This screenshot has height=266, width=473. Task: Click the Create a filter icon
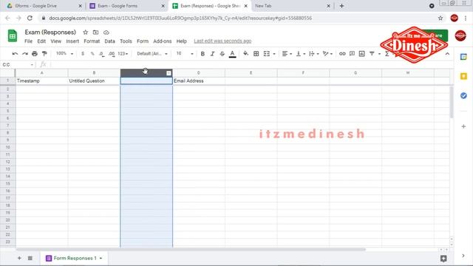[372, 54]
